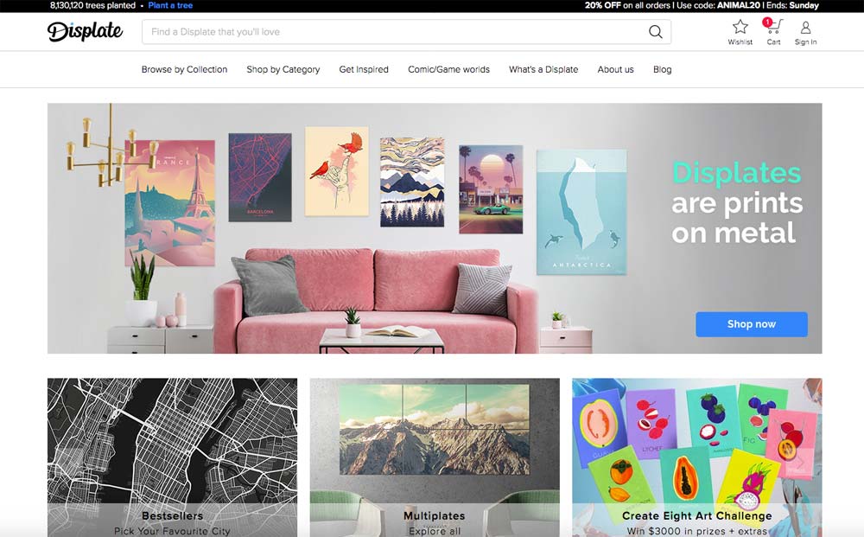The image size is (864, 537).
Task: Click the search magnifier icon
Action: click(655, 32)
